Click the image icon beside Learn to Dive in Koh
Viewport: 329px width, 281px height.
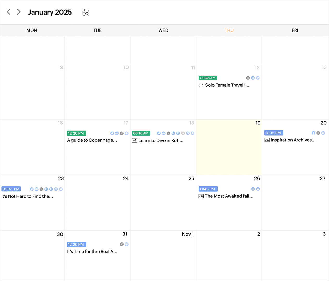pyautogui.click(x=134, y=140)
